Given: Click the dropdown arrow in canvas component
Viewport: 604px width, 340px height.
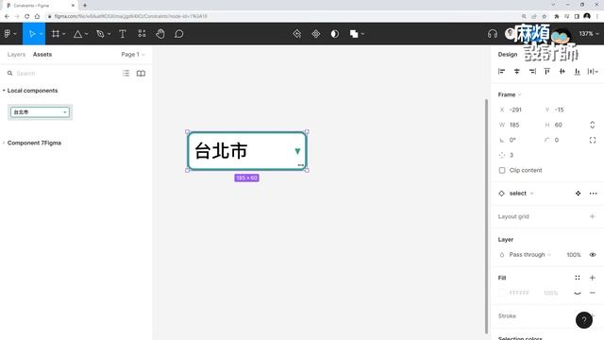Looking at the screenshot, I should click(x=297, y=151).
